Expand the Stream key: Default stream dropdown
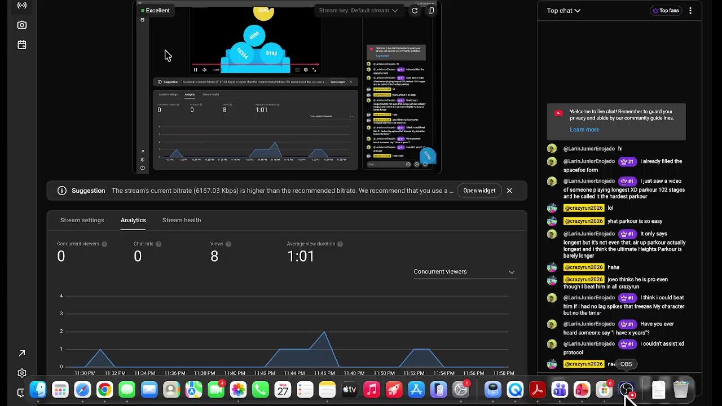Screen dimensions: 722x406 [358, 10]
